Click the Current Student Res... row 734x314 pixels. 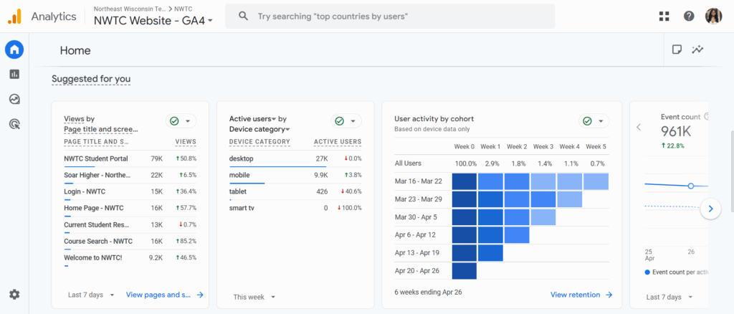pos(130,225)
